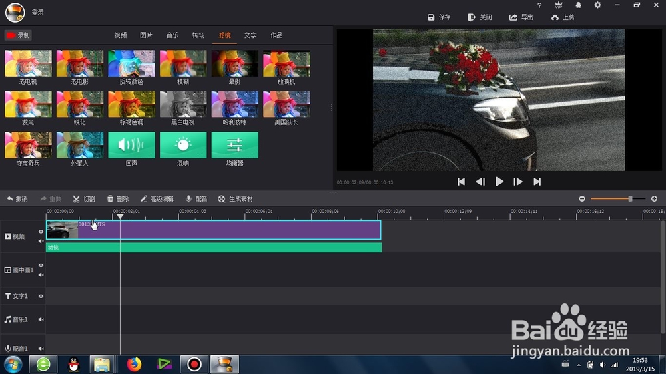Click the timeline playhead marker

pyautogui.click(x=120, y=216)
